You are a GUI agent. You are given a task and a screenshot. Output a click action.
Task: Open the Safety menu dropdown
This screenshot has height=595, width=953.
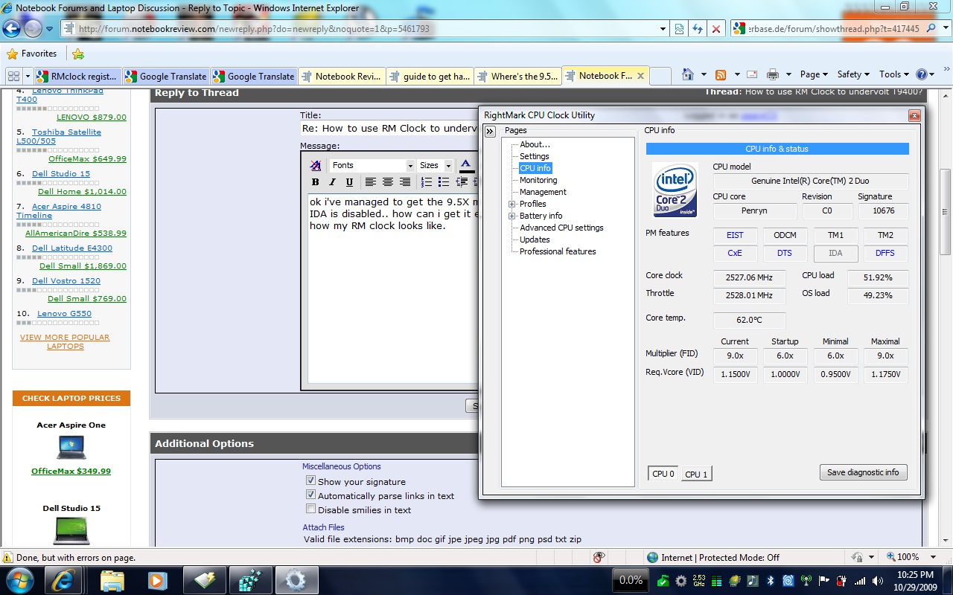click(853, 74)
